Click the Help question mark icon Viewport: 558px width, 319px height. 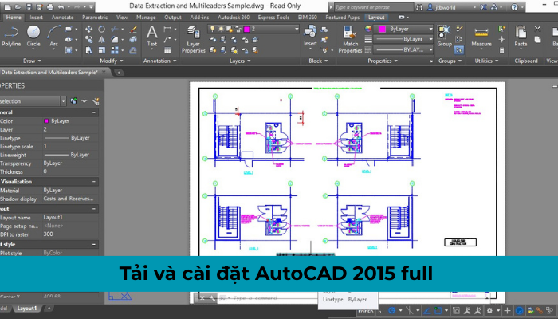click(515, 6)
